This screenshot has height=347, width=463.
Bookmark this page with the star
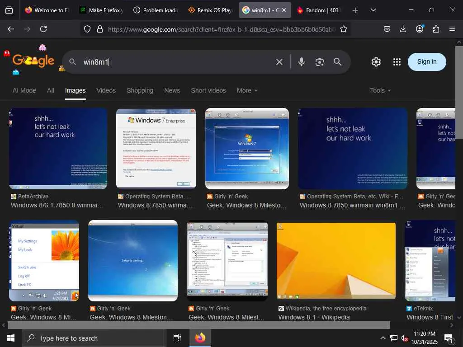click(344, 29)
